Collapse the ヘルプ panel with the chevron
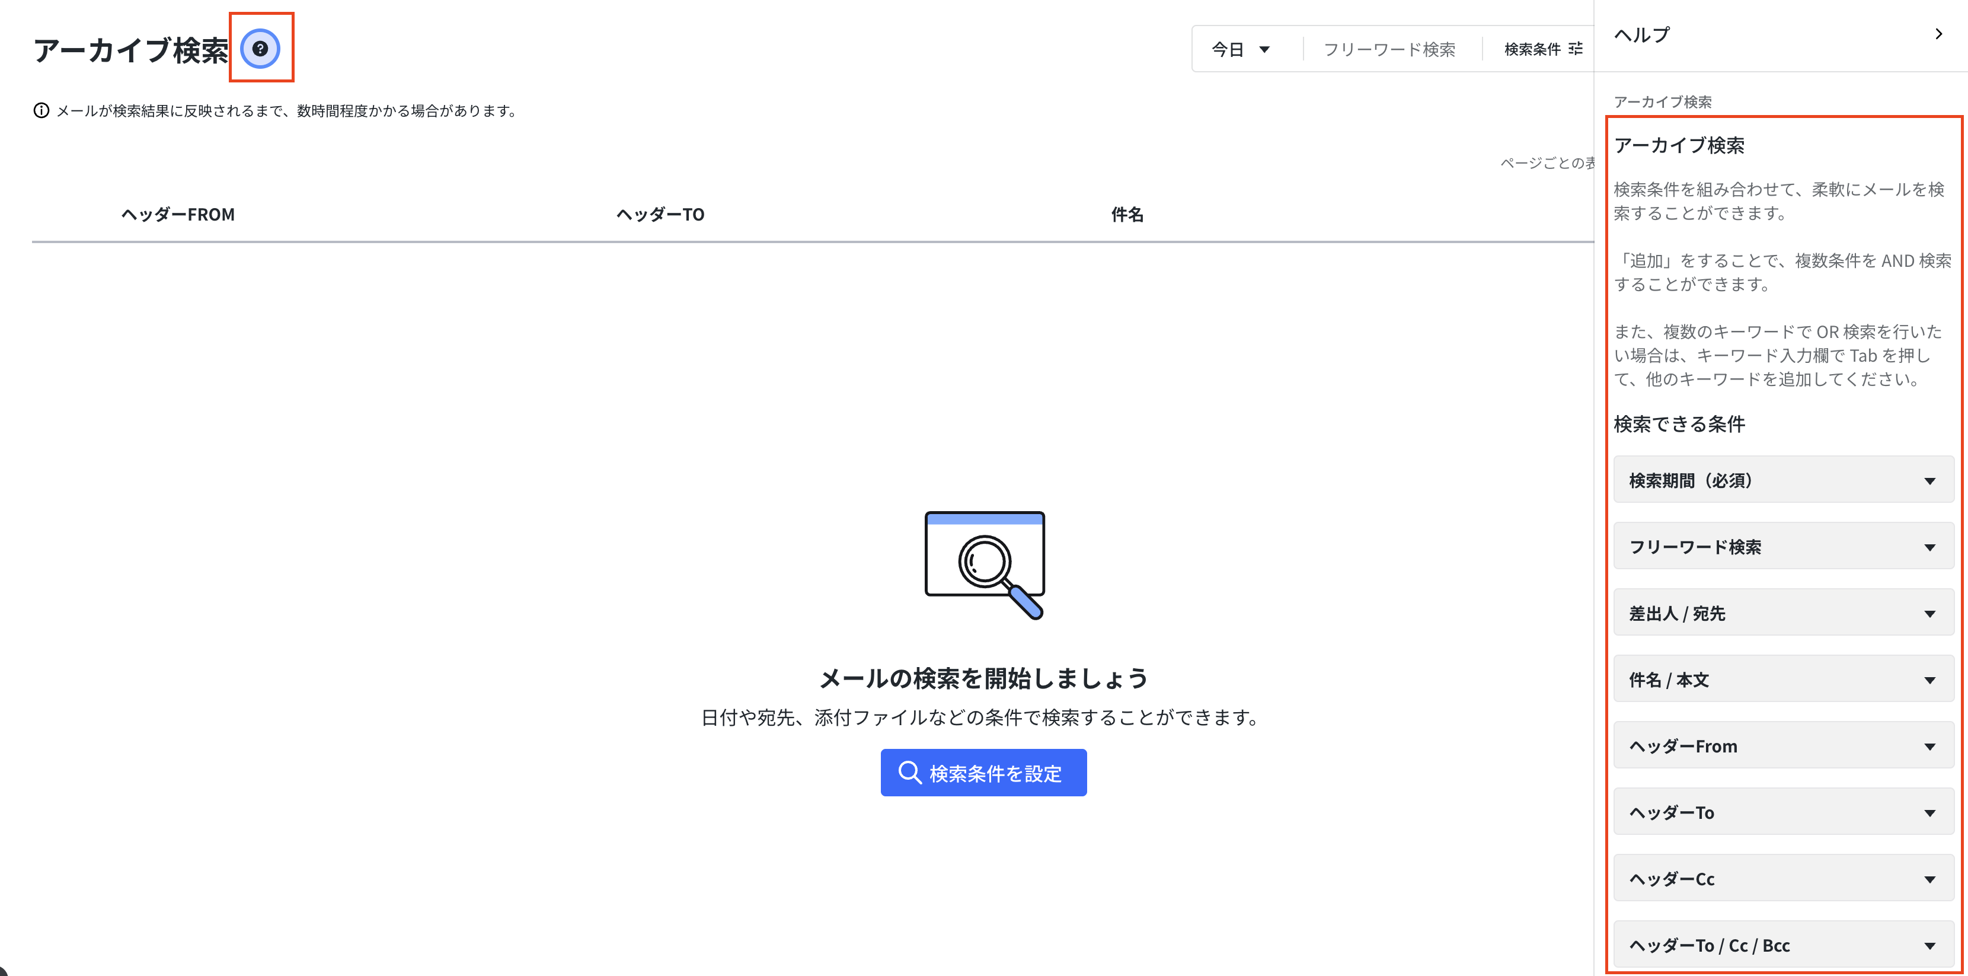Viewport: 1968px width, 976px height. click(1939, 34)
